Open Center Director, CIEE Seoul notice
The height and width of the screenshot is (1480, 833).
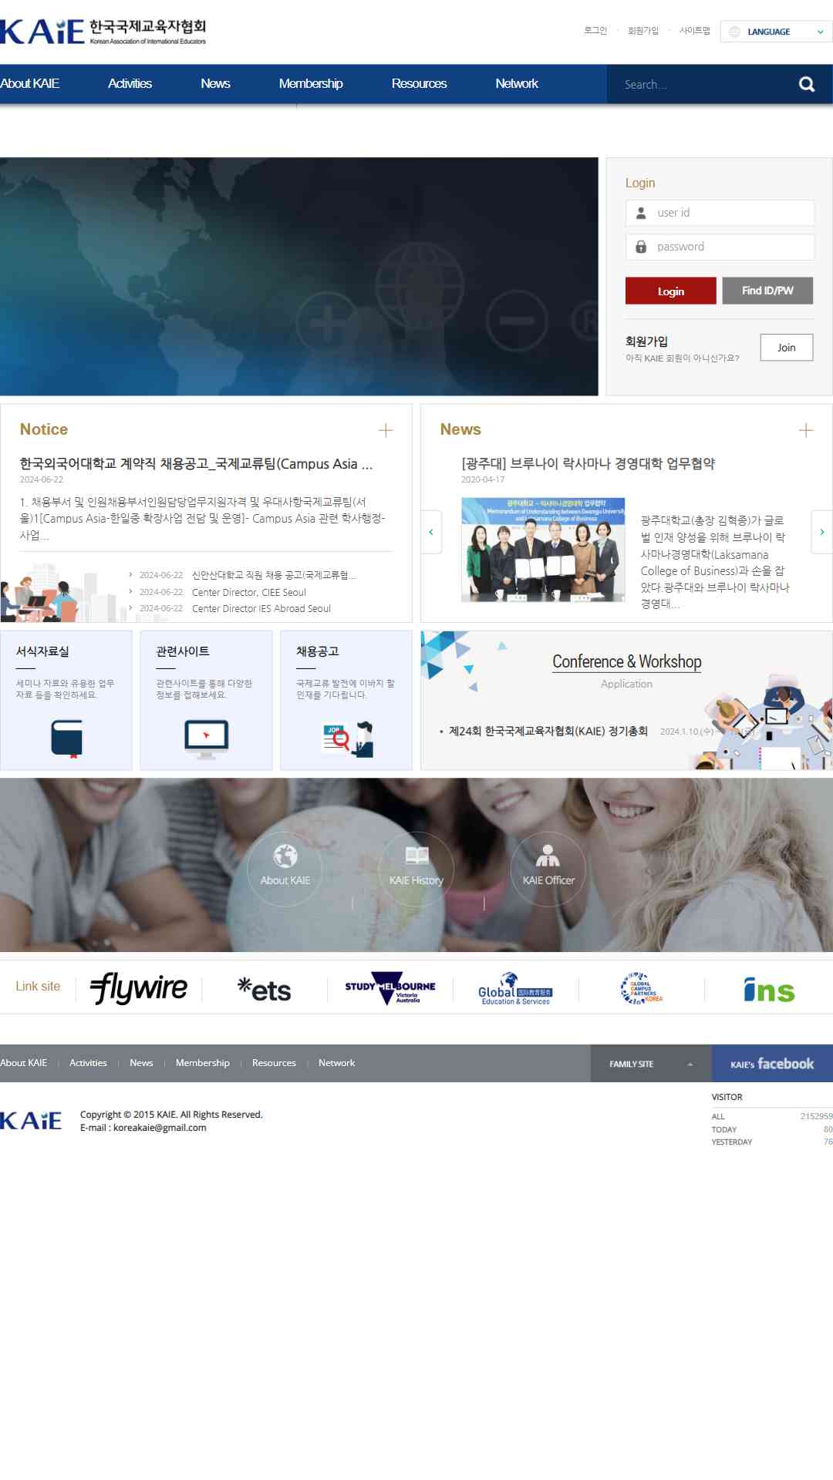(249, 592)
